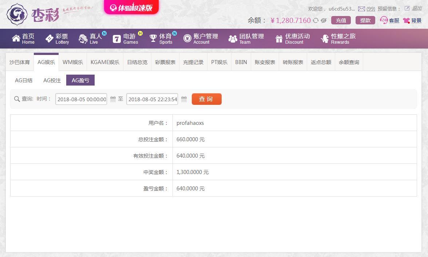Click the 提款 withdraw button
Image resolution: width=428 pixels, height=257 pixels.
point(365,20)
